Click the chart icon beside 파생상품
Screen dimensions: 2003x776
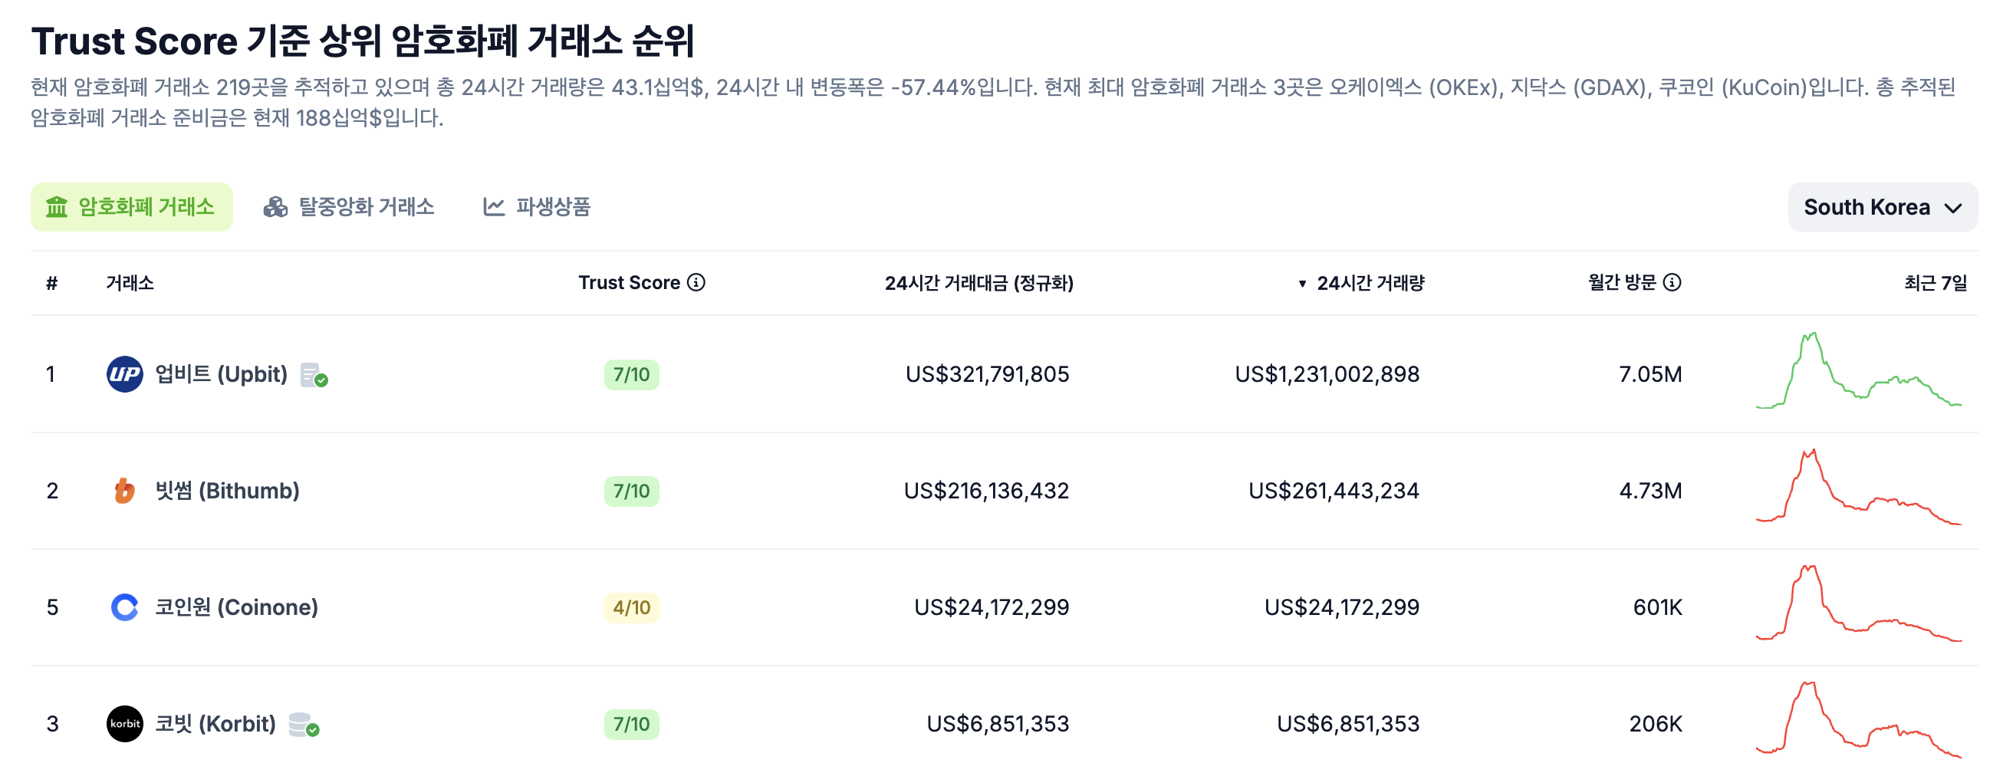tap(493, 207)
